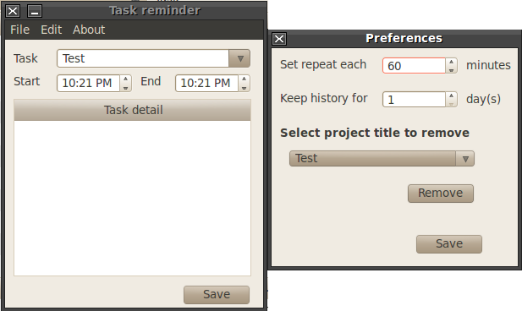Image resolution: width=522 pixels, height=311 pixels.
Task: Click the Remove button
Action: coord(441,194)
